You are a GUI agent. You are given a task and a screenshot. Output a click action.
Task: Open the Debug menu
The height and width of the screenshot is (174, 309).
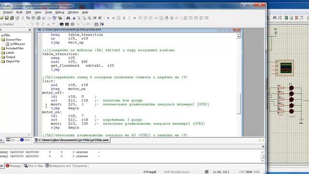60,12
